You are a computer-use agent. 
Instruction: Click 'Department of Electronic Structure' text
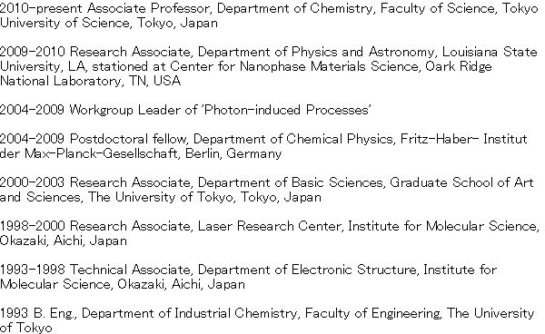click(x=307, y=270)
